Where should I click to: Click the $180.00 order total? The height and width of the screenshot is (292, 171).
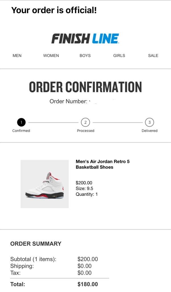tap(88, 284)
